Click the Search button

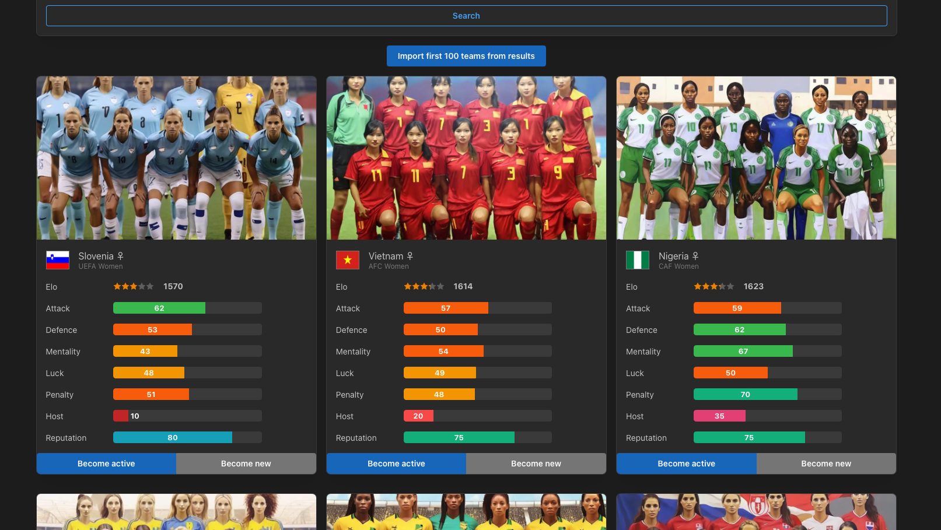tap(466, 16)
